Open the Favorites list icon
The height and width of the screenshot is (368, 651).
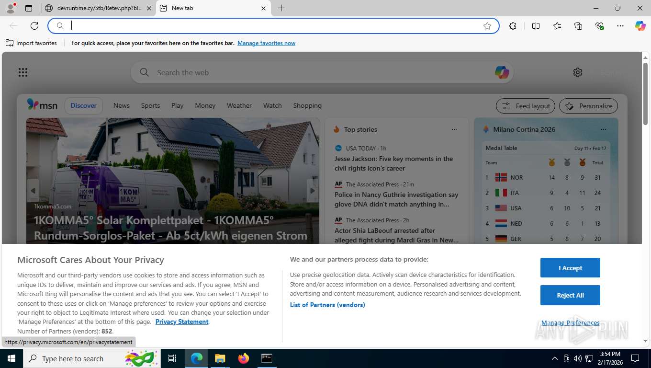coord(557,26)
